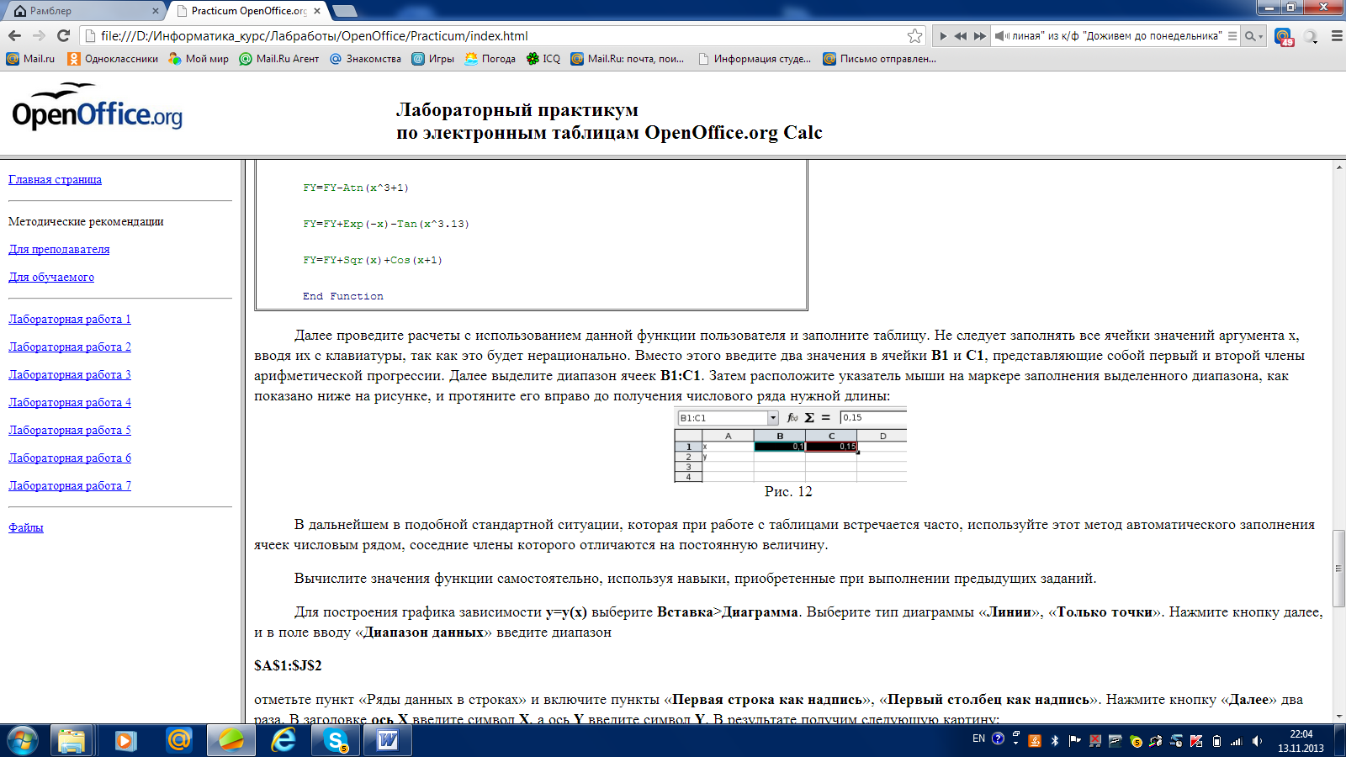Viewport: 1346px width, 757px height.
Task: Open a new browser tab
Action: click(x=345, y=11)
